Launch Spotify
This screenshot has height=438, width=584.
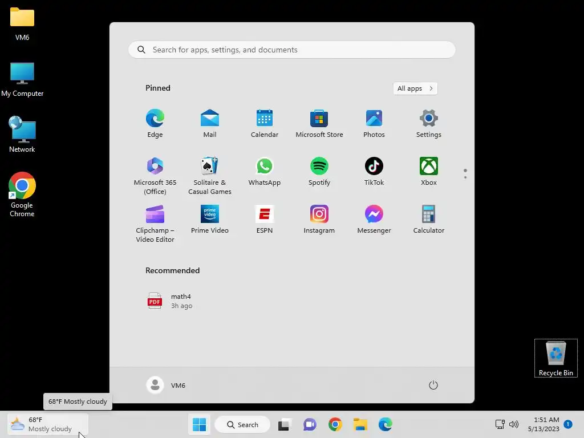click(x=319, y=171)
